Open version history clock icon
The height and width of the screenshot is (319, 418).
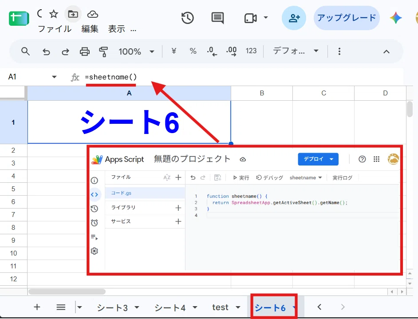tap(187, 18)
